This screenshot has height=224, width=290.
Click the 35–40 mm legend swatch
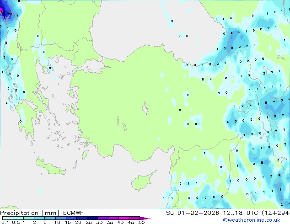[x=113, y=218]
